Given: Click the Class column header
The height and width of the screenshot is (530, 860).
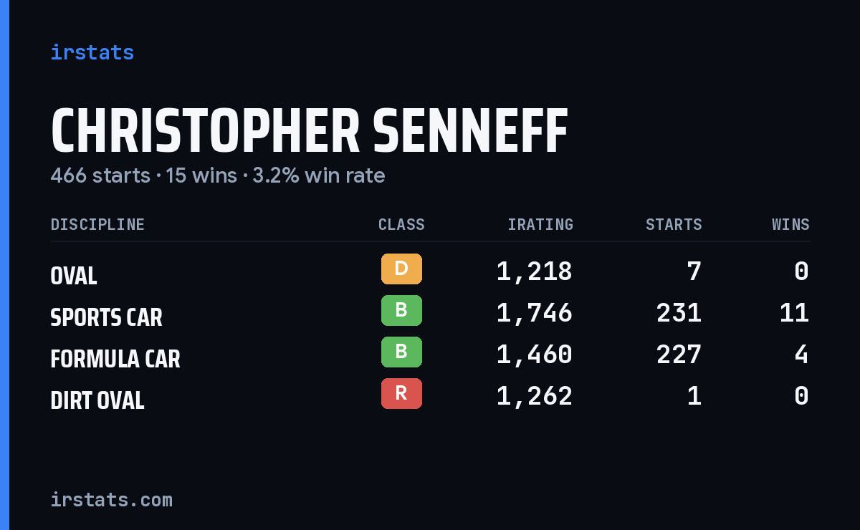Looking at the screenshot, I should pos(401,225).
